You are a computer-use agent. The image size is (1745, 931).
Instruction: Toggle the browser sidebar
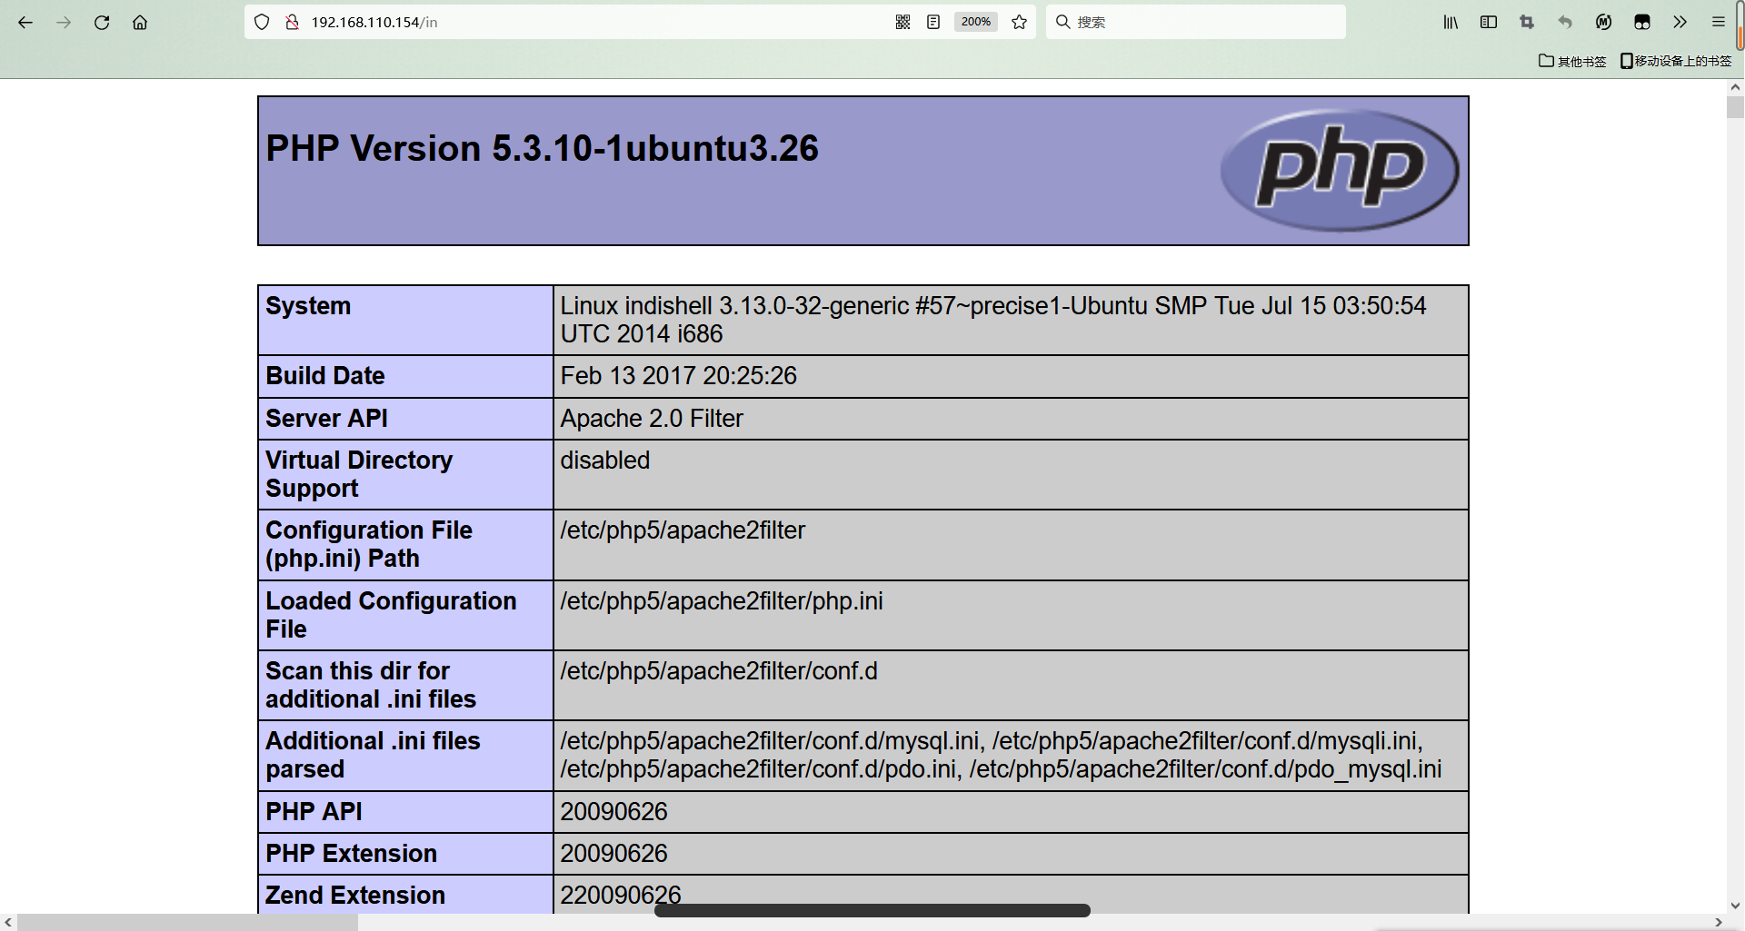[x=1489, y=23]
